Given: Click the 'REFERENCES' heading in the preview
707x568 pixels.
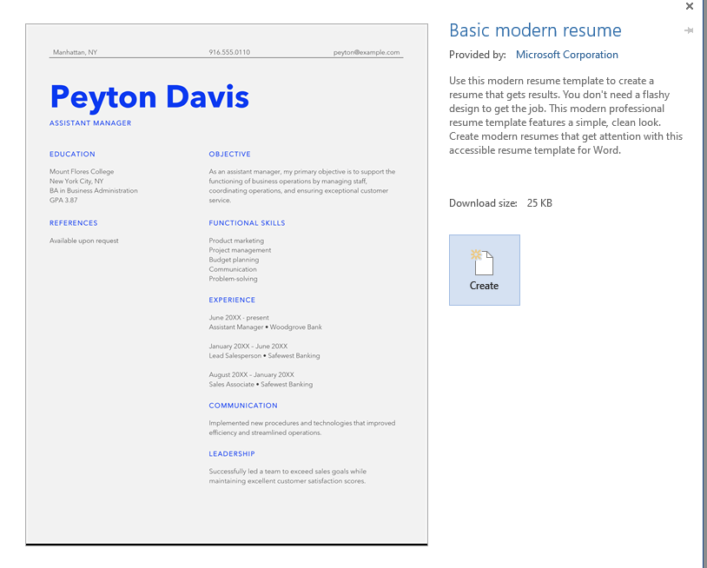Looking at the screenshot, I should [x=74, y=223].
